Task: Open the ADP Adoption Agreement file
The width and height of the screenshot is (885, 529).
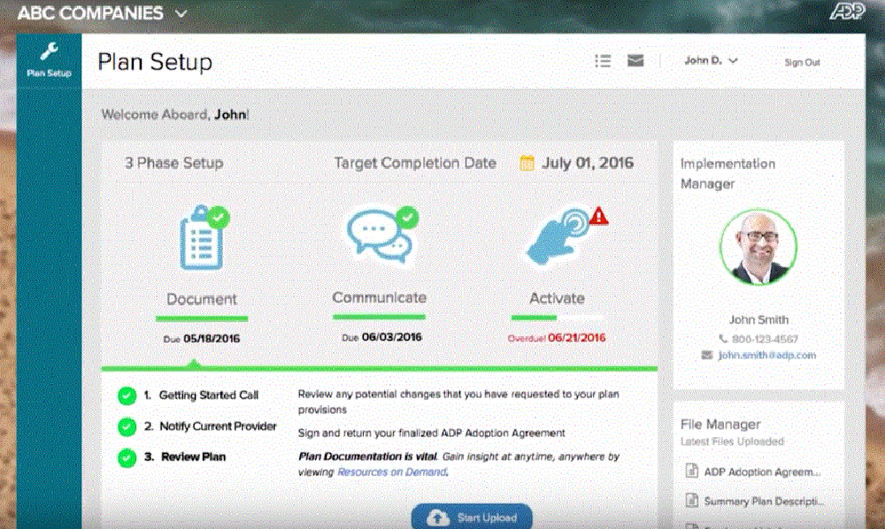Action: tap(762, 471)
